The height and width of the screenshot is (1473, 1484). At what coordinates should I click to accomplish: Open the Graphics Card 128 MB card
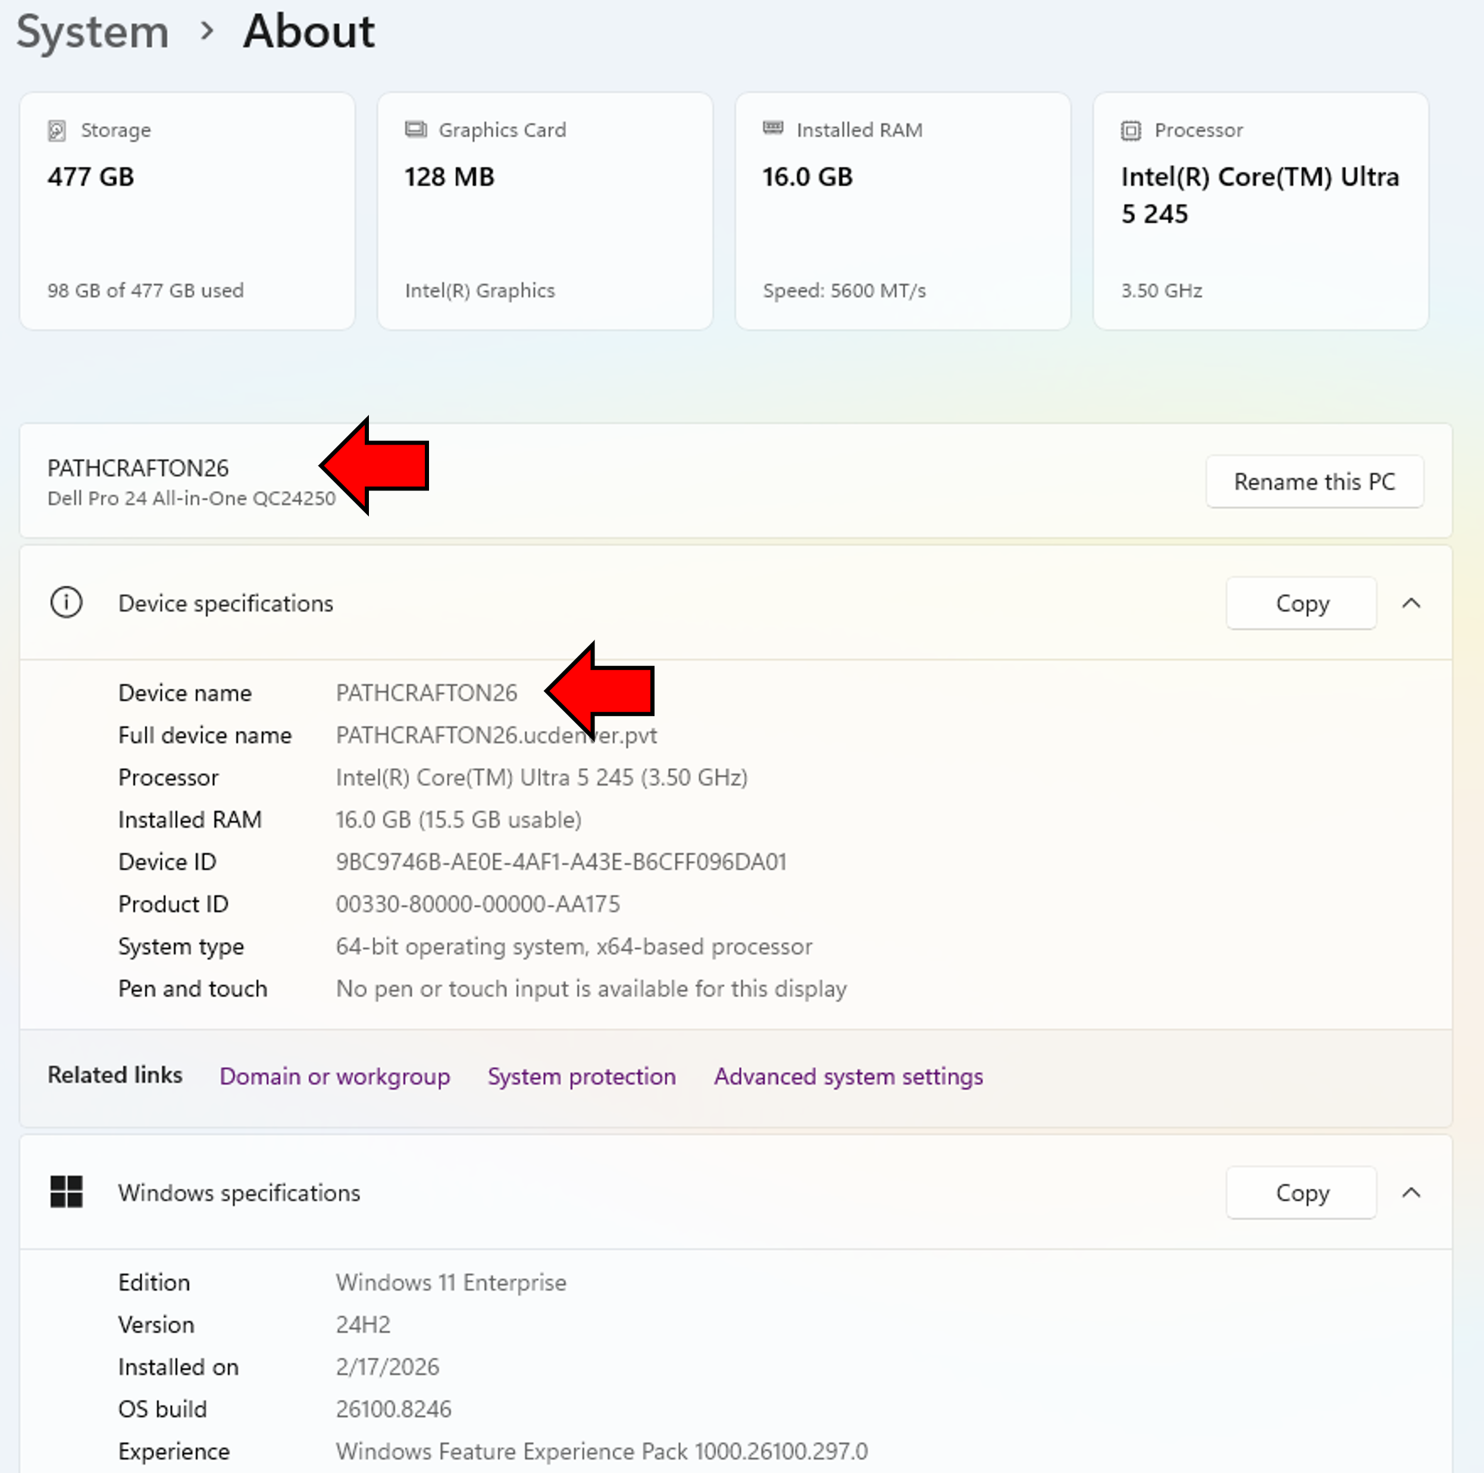tap(546, 211)
